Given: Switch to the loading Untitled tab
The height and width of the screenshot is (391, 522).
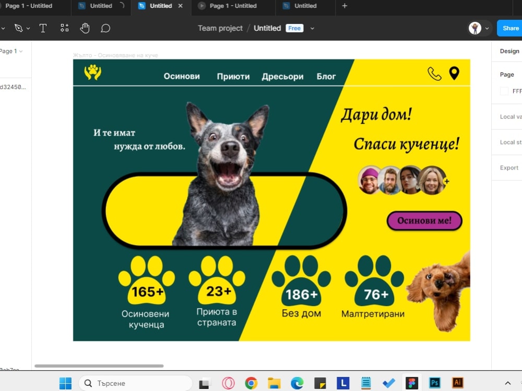Looking at the screenshot, I should tap(101, 6).
